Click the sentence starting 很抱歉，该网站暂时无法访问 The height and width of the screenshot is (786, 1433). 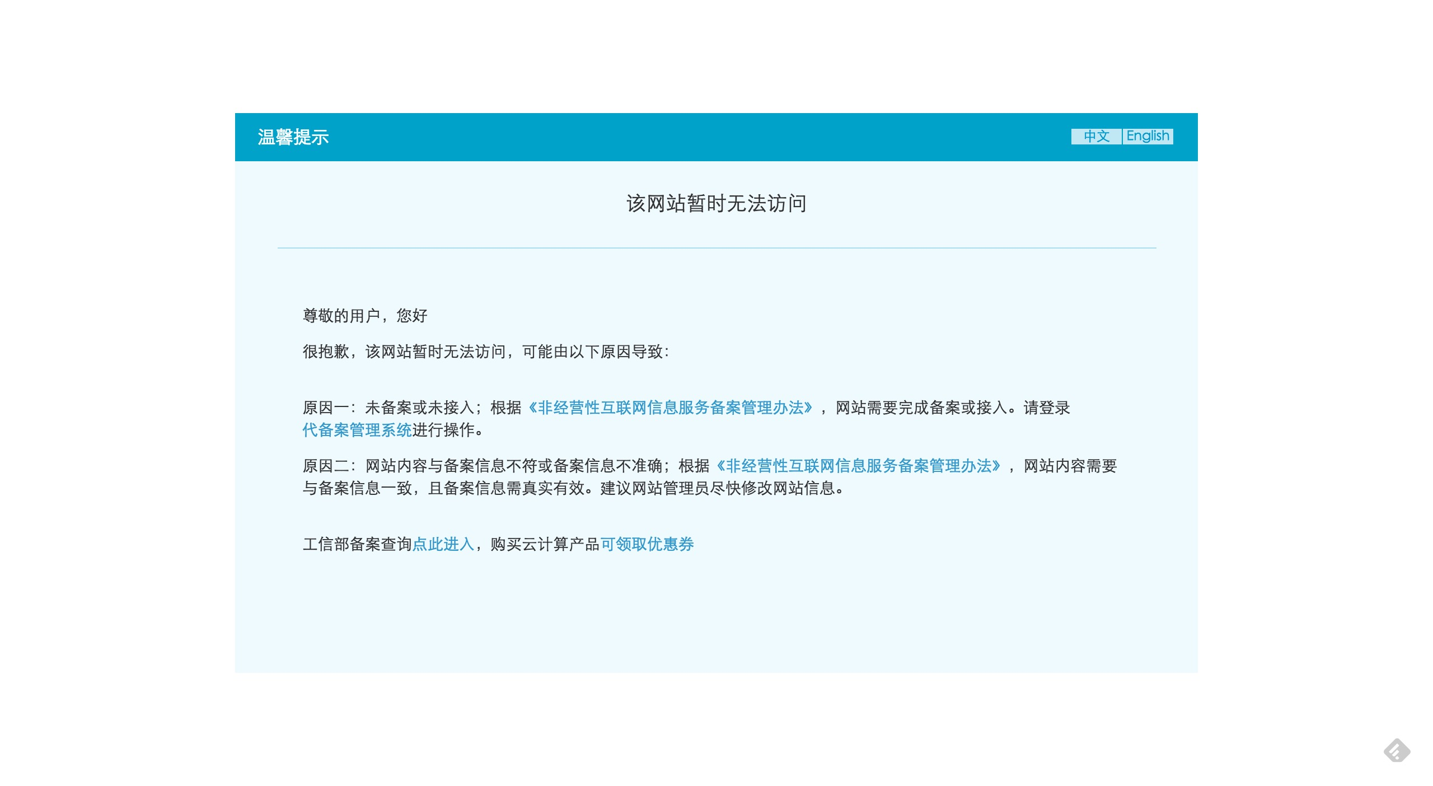[x=486, y=352]
